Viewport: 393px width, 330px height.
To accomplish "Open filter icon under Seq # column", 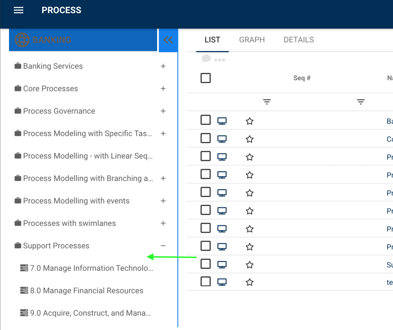I will (267, 102).
